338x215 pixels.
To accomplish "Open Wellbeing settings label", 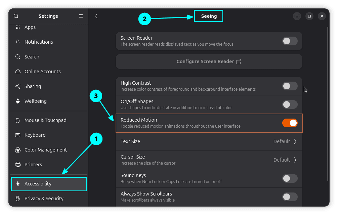I will point(35,101).
